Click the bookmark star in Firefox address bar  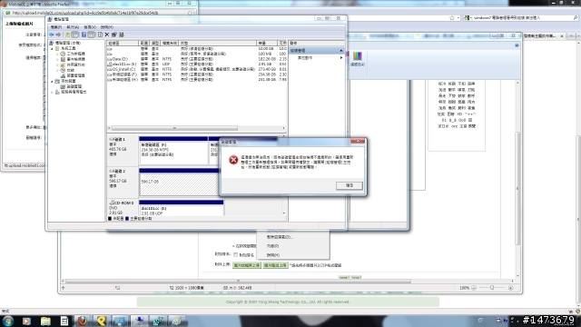(x=452, y=18)
